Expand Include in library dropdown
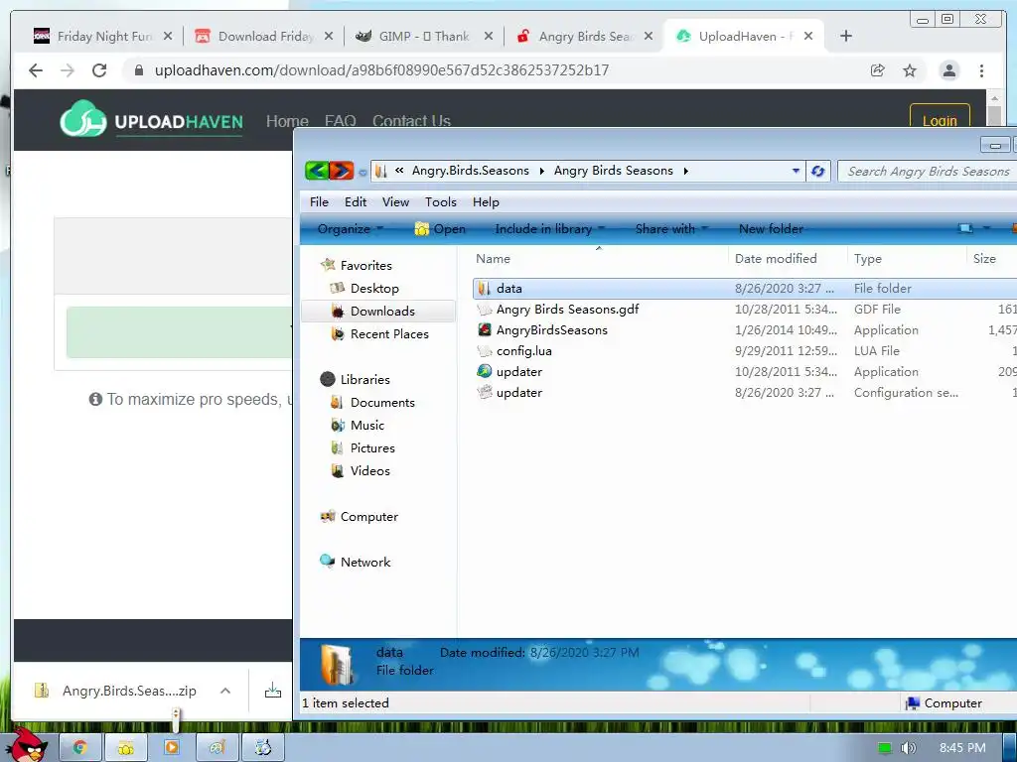The height and width of the screenshot is (762, 1017). [x=549, y=229]
